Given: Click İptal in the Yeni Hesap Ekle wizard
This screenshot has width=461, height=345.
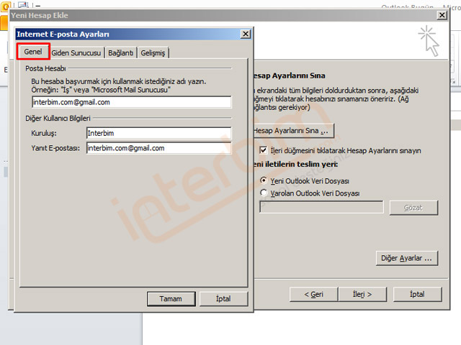Looking at the screenshot, I should tap(416, 294).
